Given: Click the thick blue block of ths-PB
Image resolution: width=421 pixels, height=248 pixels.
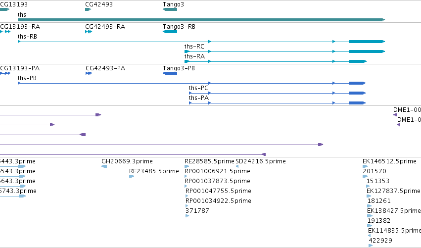Looking at the screenshot, I should 357,83.
